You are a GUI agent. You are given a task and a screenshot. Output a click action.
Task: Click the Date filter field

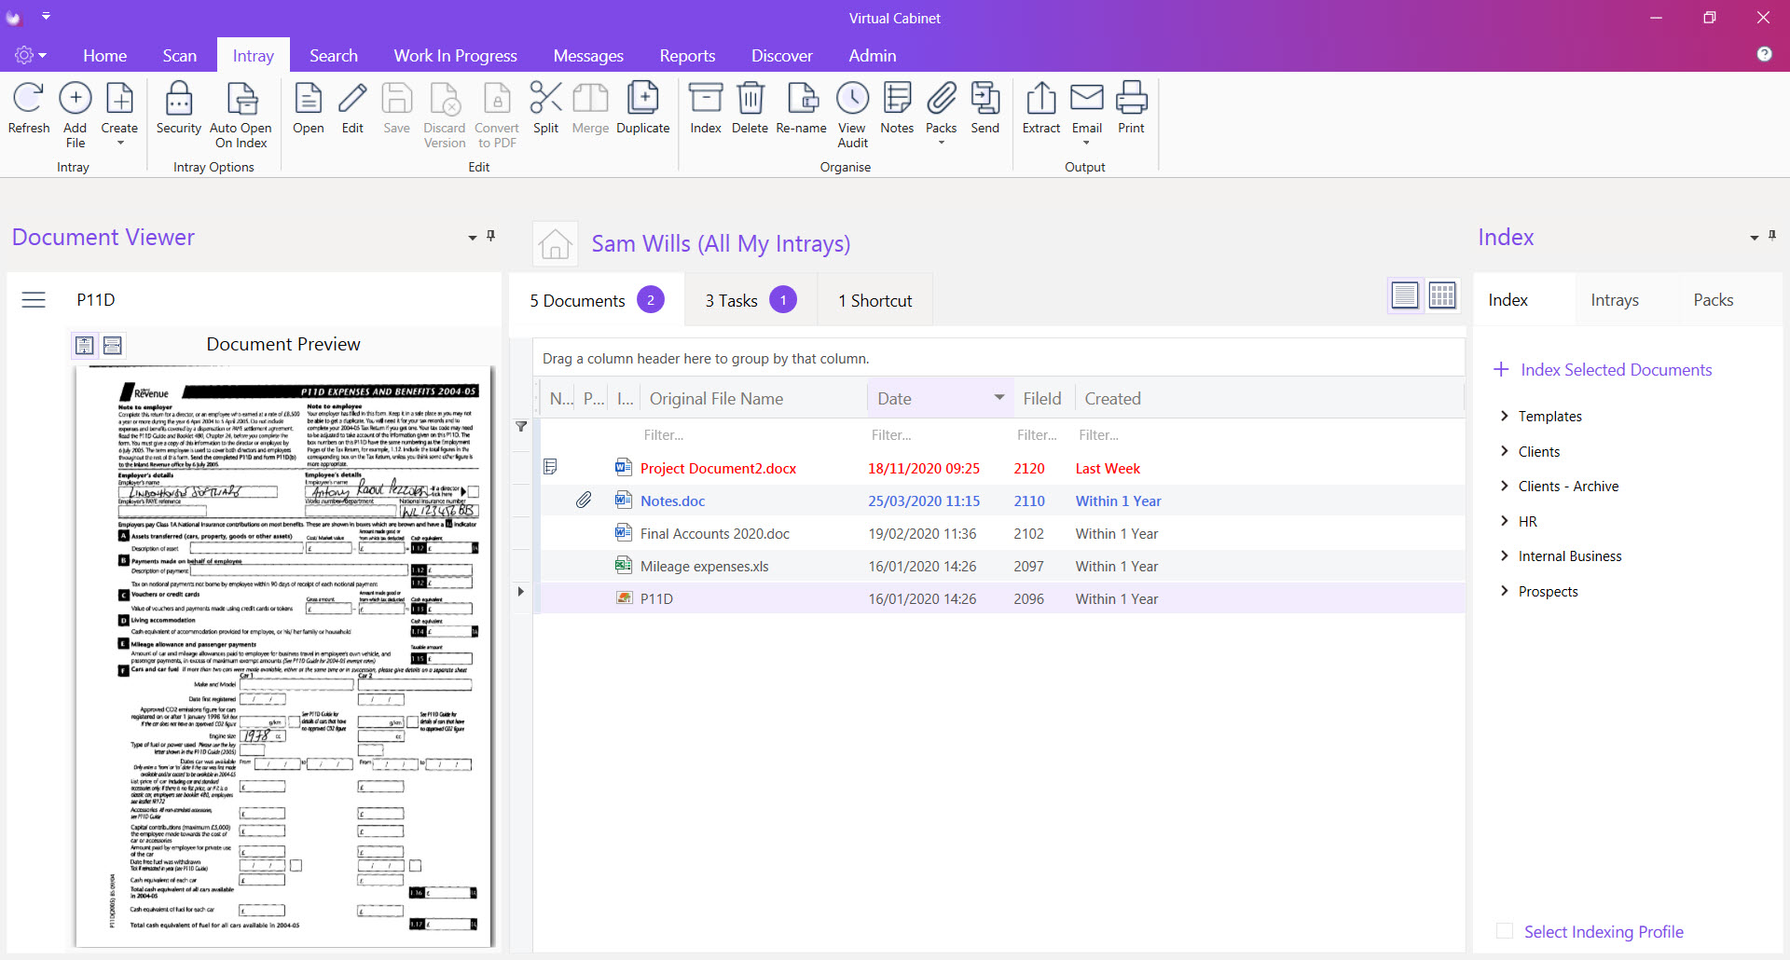pos(940,435)
